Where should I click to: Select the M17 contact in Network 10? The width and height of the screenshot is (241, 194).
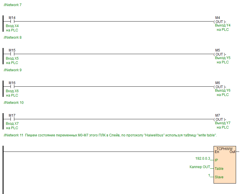coord(12,119)
